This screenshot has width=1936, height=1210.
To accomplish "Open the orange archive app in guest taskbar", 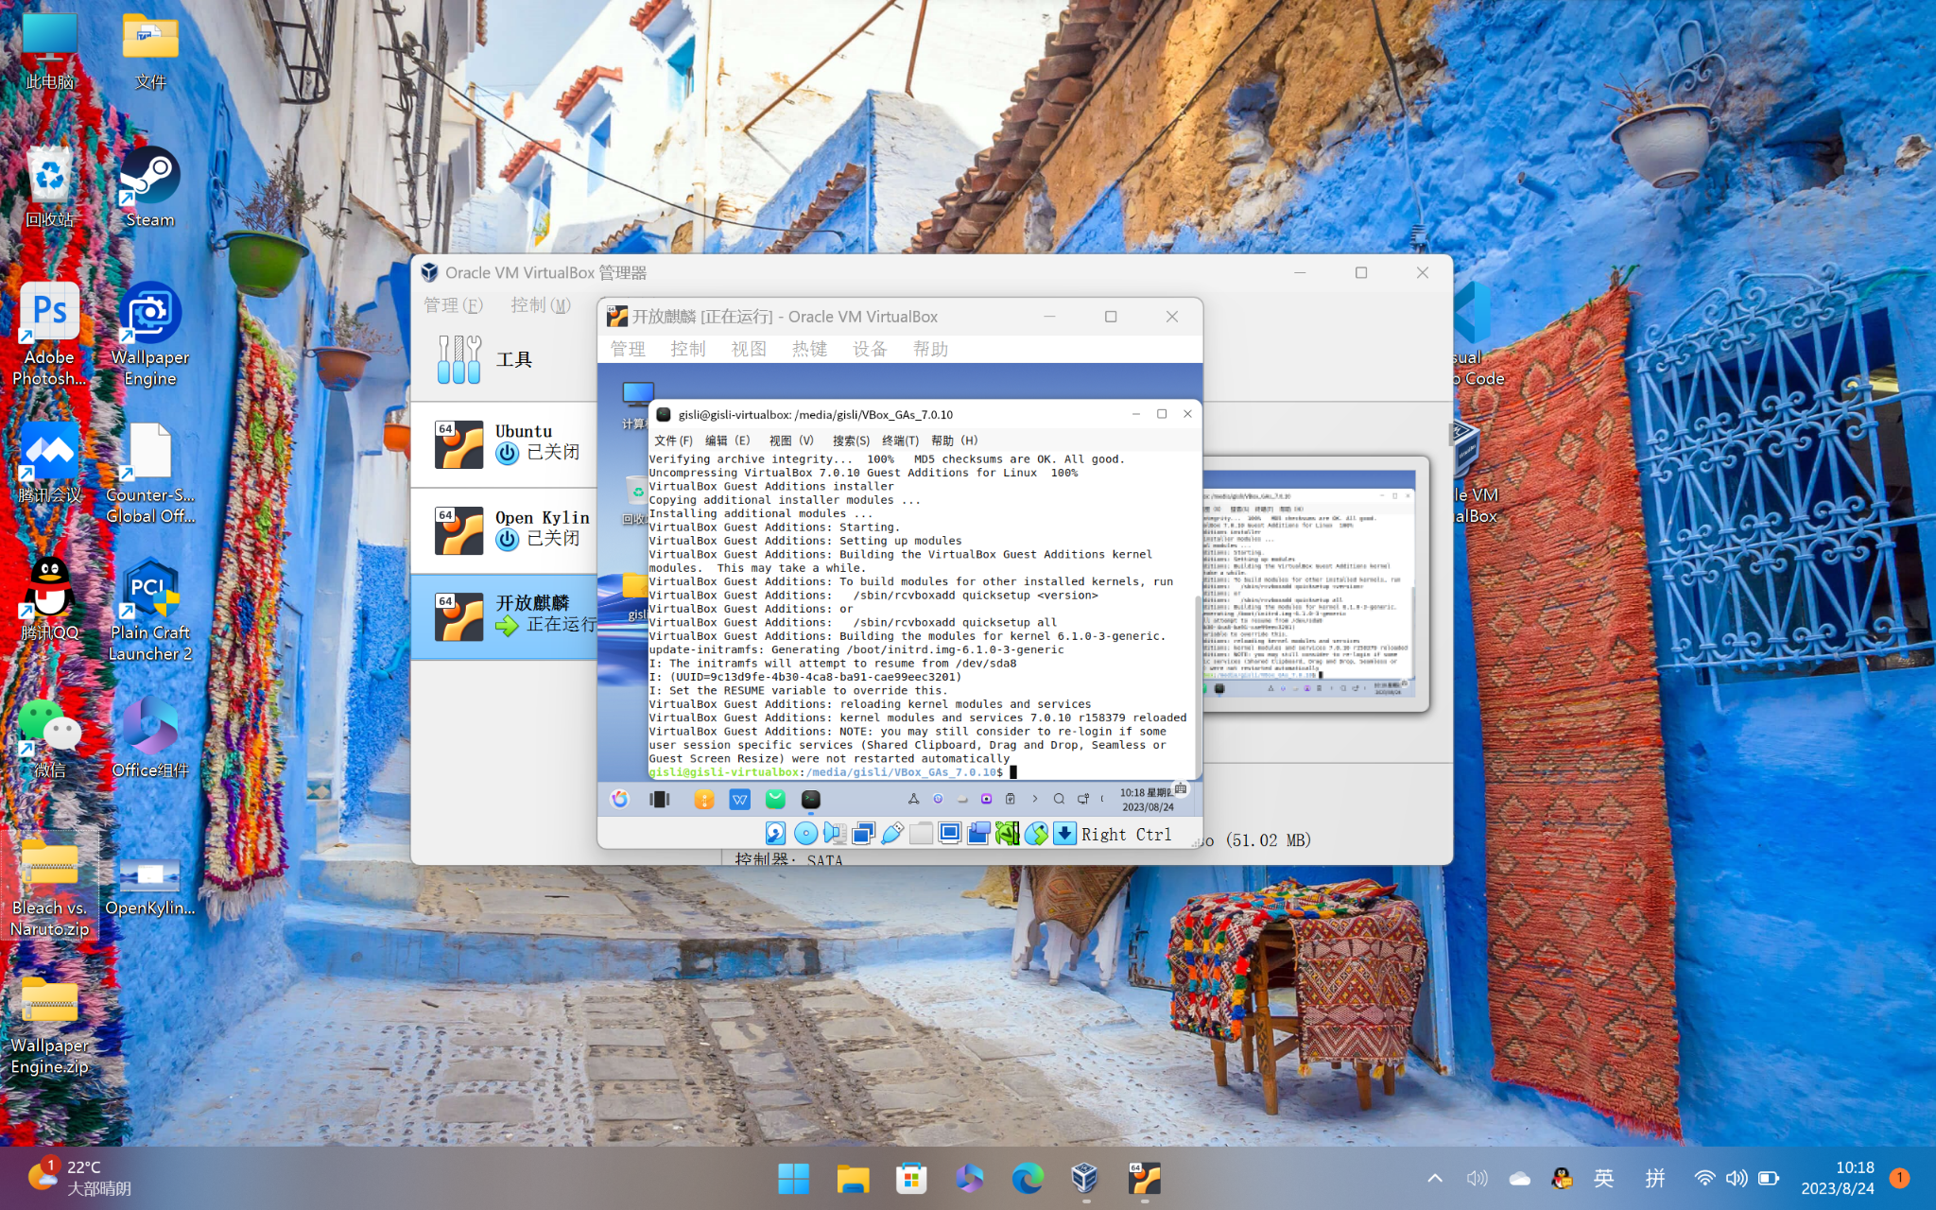I will click(x=704, y=799).
